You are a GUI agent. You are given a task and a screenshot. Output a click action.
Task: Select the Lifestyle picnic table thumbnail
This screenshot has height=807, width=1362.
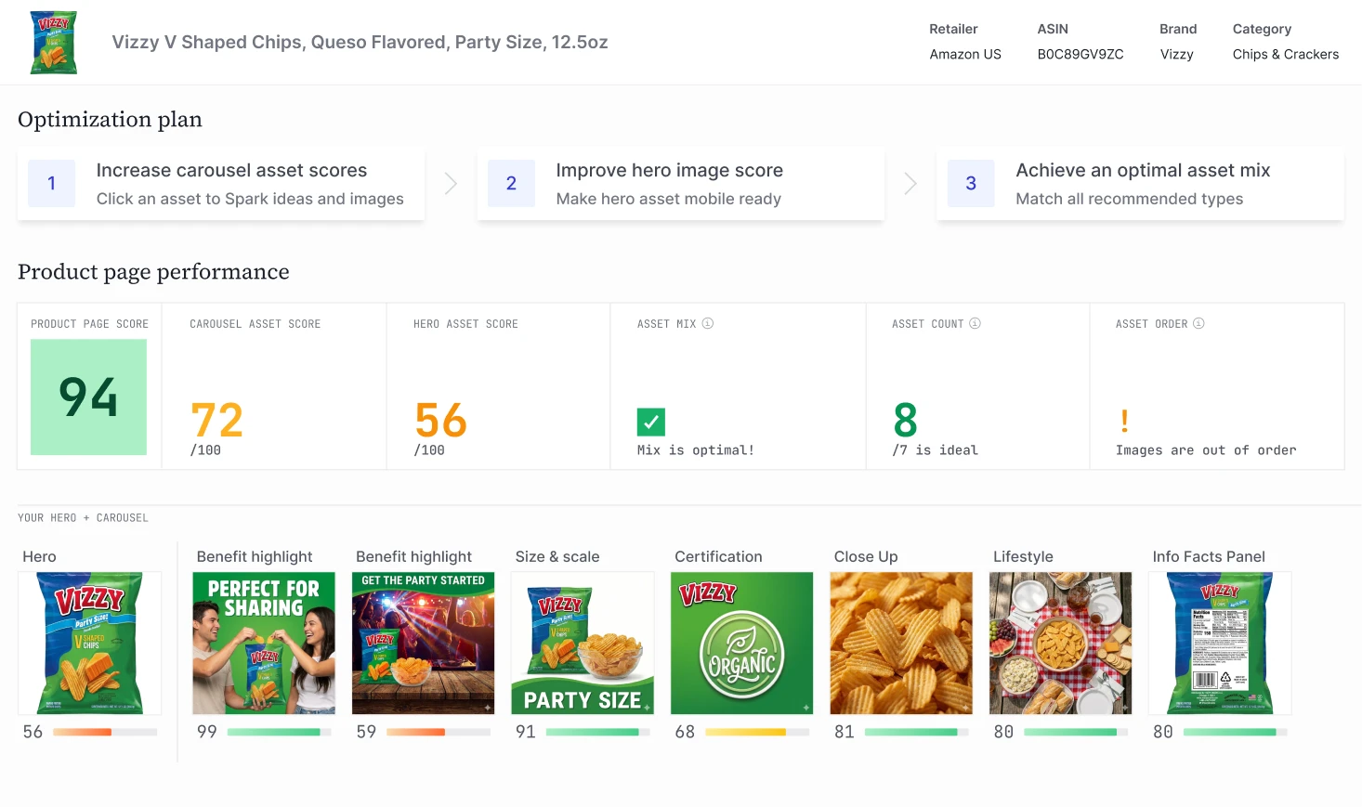[x=1060, y=643]
